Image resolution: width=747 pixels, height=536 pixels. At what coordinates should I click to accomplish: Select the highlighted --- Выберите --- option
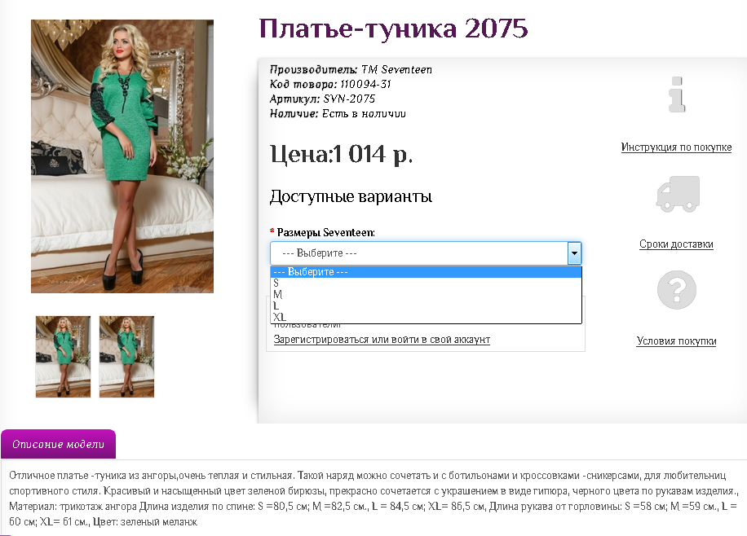[x=425, y=272]
